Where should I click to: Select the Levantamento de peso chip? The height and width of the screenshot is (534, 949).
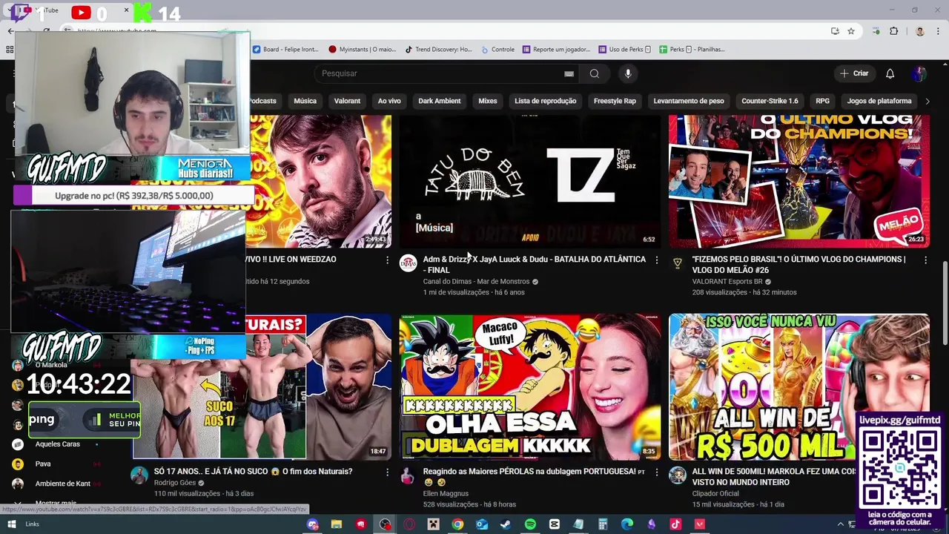pyautogui.click(x=689, y=101)
